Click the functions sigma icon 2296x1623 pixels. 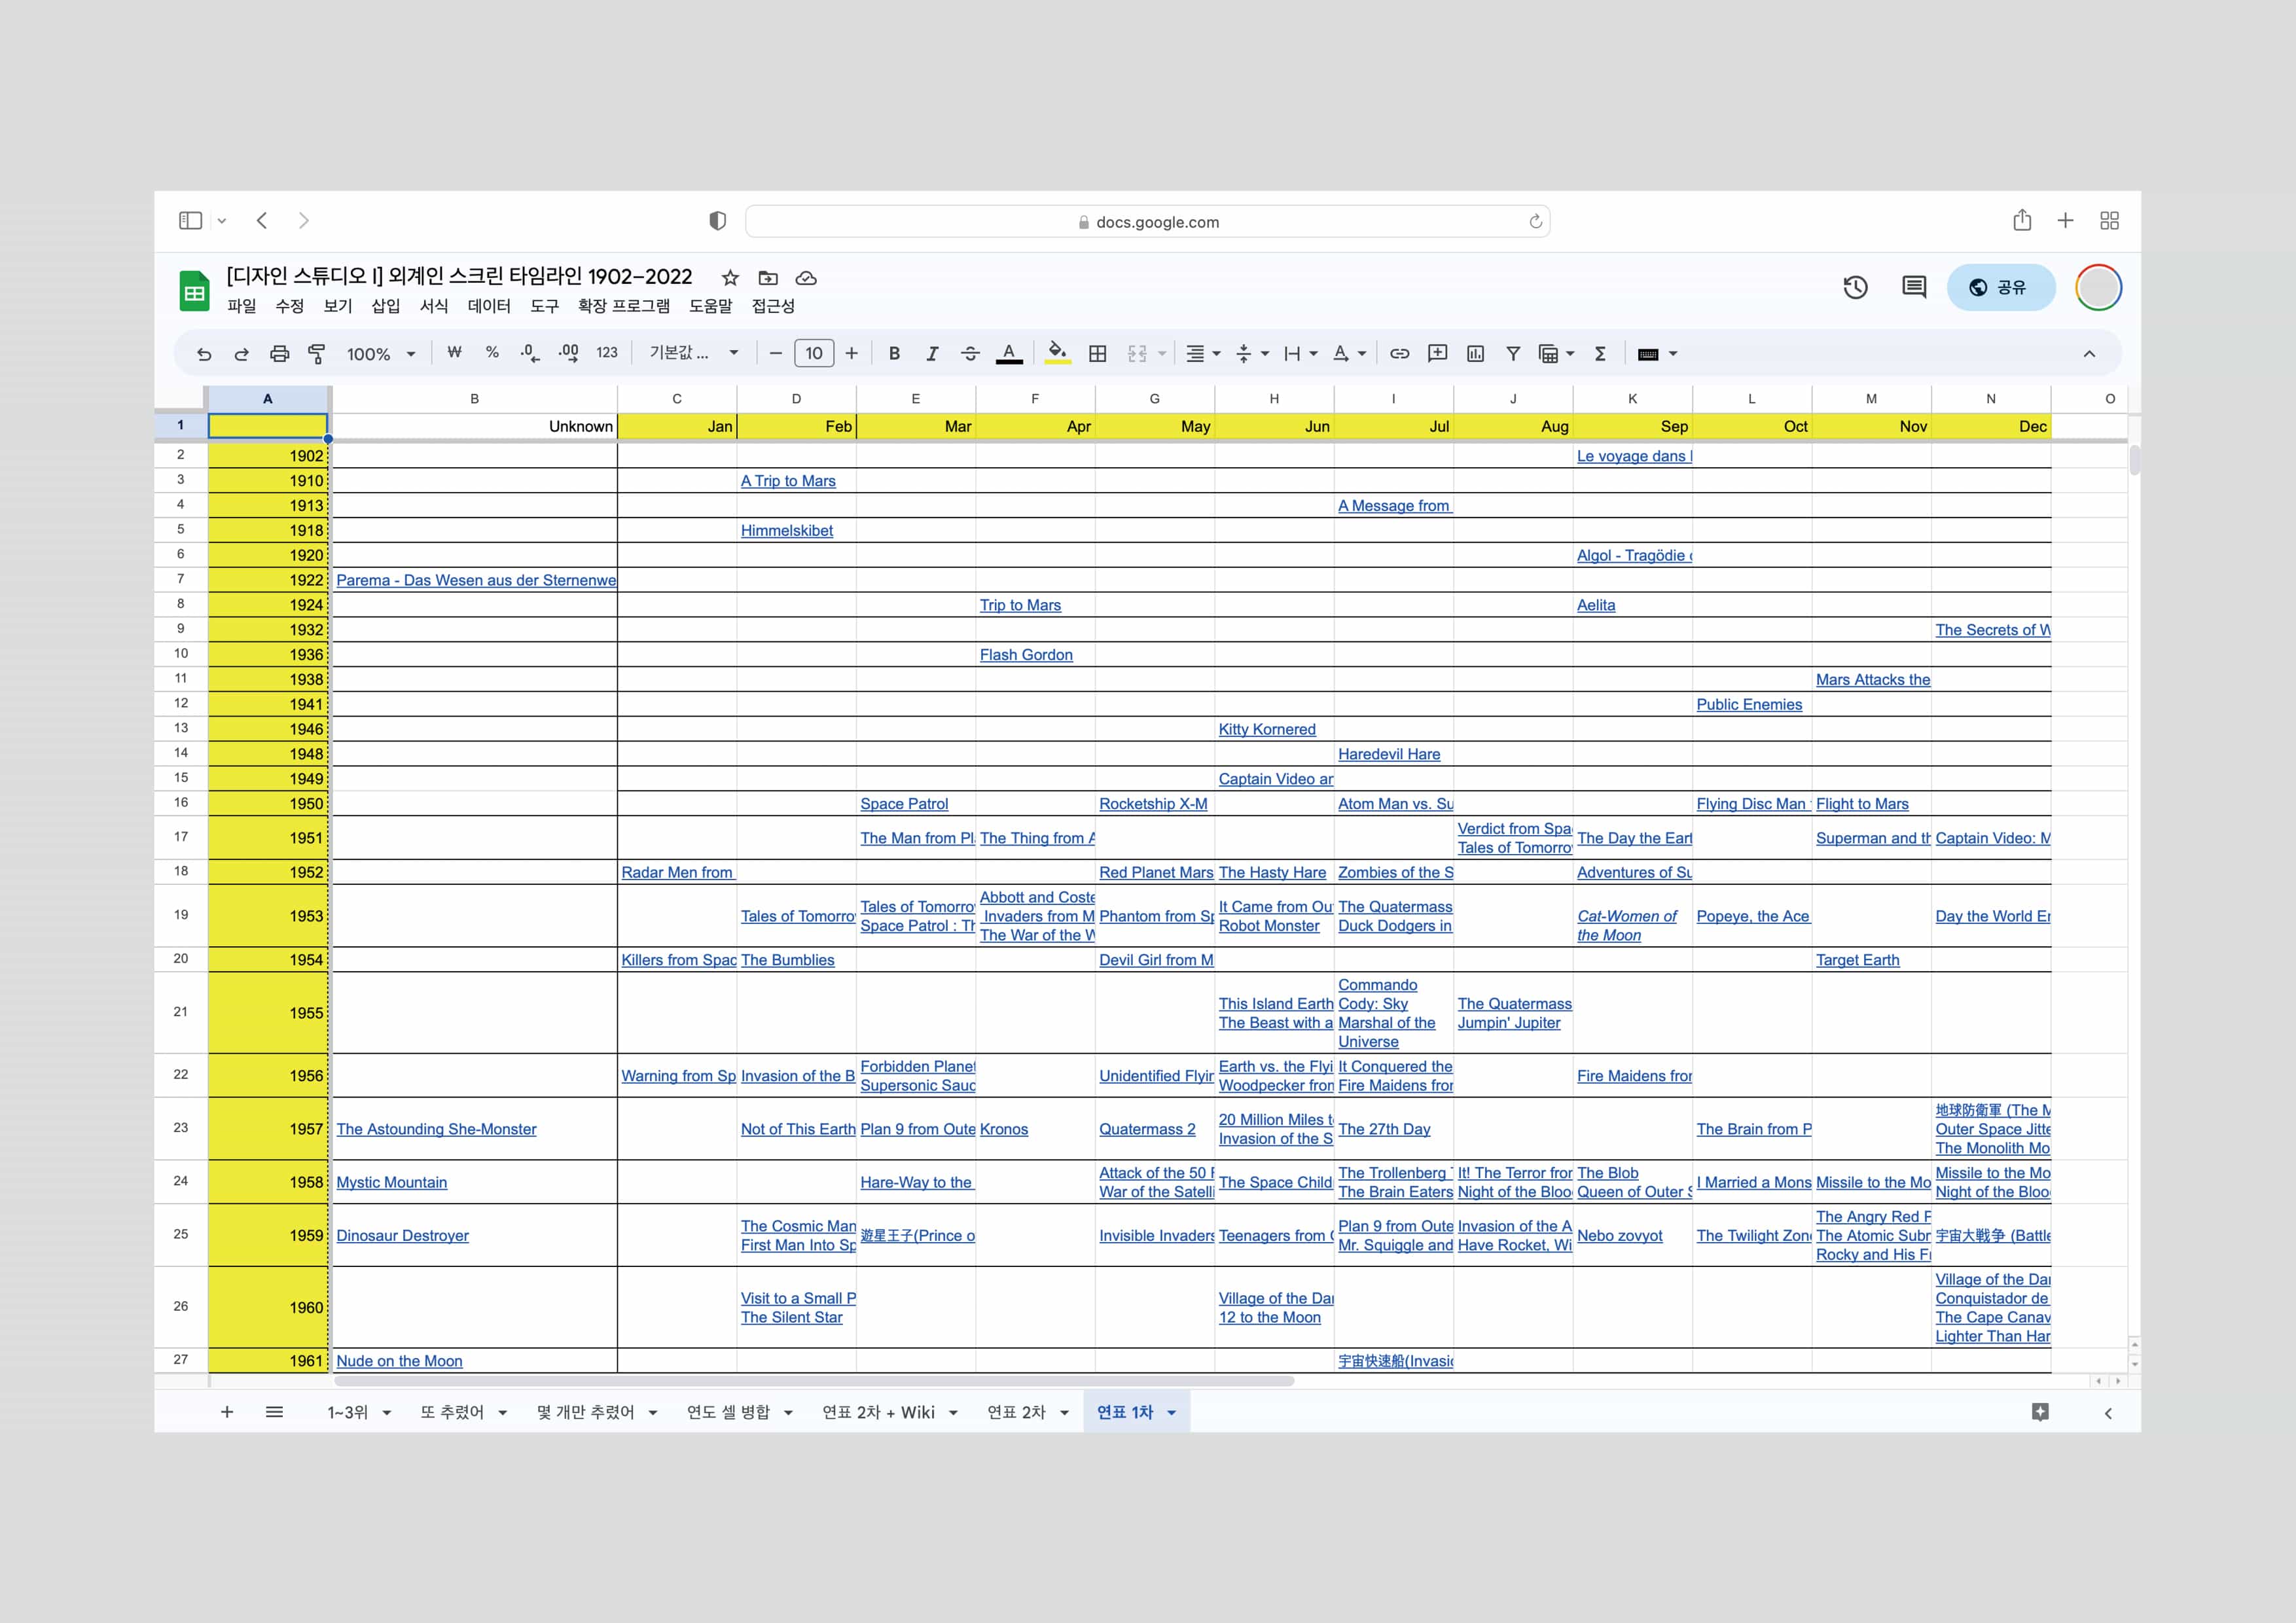click(x=1600, y=353)
